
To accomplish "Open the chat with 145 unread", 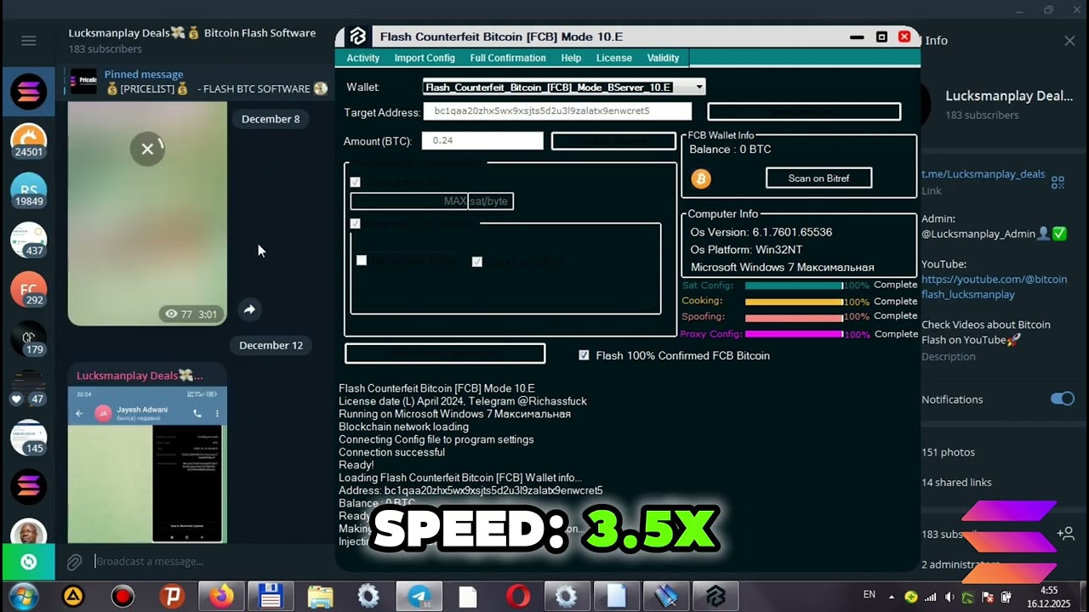I will [28, 438].
